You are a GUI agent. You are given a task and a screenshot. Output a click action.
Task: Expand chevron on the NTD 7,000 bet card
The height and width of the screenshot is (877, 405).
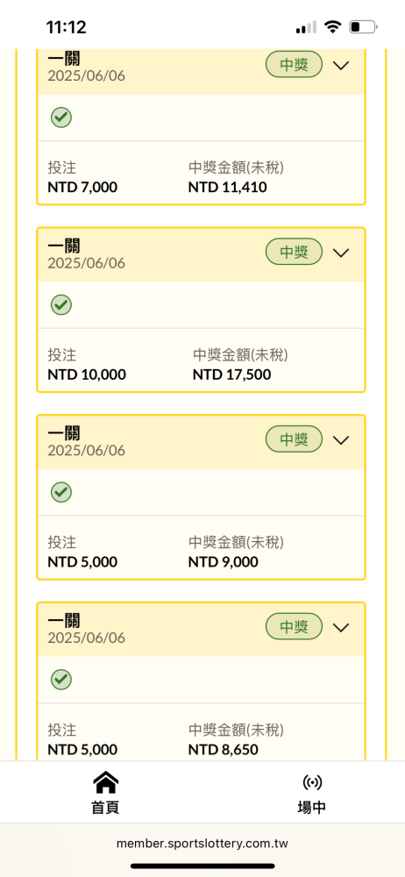(x=341, y=65)
